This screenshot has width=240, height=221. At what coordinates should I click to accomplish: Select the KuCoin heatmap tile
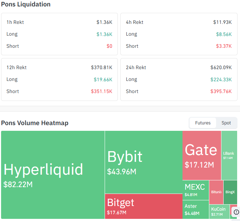coord(219,212)
